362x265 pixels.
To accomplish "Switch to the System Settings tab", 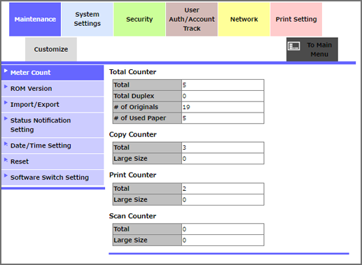I will (x=88, y=20).
